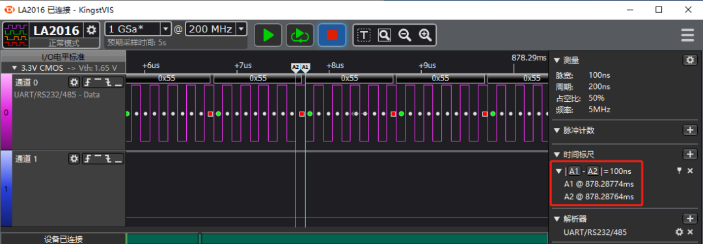
Task: Open UART/RS232/485 decoder settings gear
Action: (679, 232)
